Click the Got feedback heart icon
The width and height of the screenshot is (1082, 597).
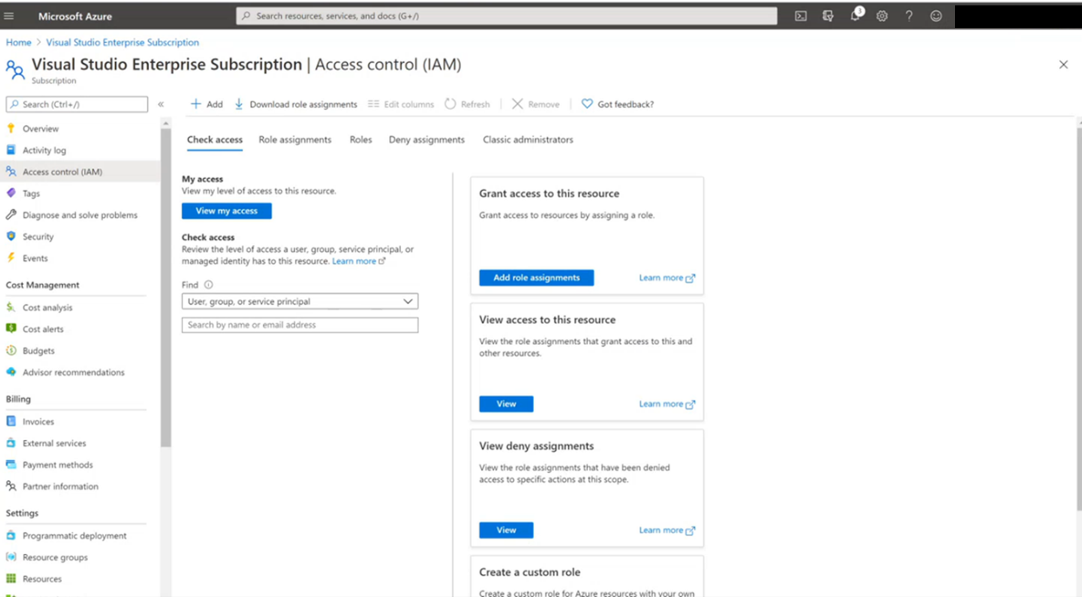click(x=586, y=104)
